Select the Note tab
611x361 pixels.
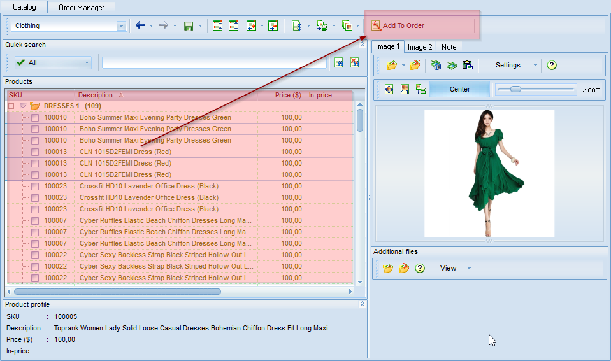pos(449,47)
